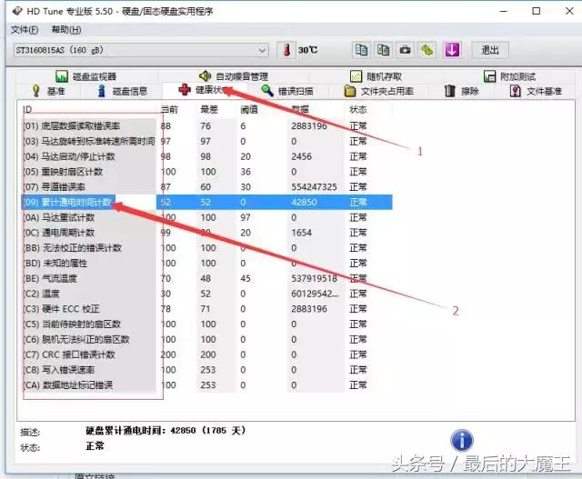Viewport: 582px width, 479px height.
Task: Select the (05) 重映射扇区计数 row
Action: (x=206, y=172)
